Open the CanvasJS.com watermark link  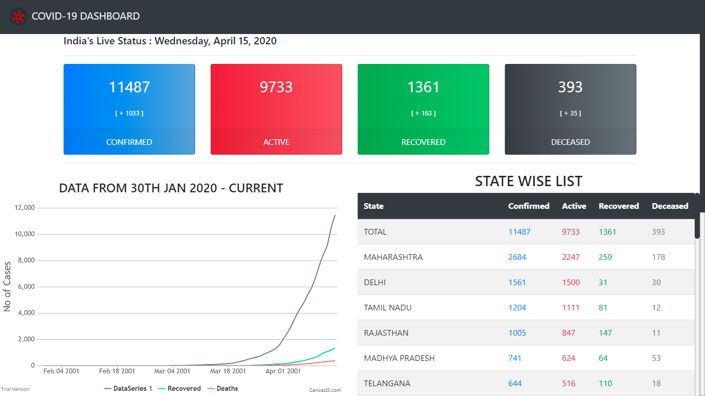[325, 390]
